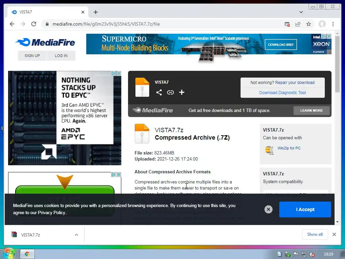Click the archive file icon in the dark header
The image size is (345, 259).
(142, 87)
